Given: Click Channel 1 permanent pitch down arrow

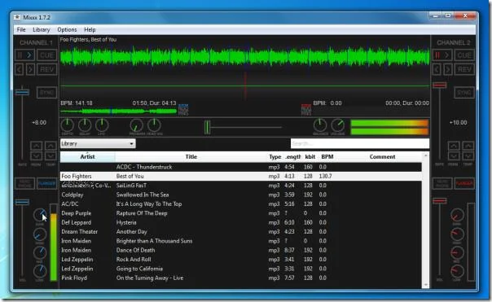Looking at the screenshot, I should pos(36,155).
